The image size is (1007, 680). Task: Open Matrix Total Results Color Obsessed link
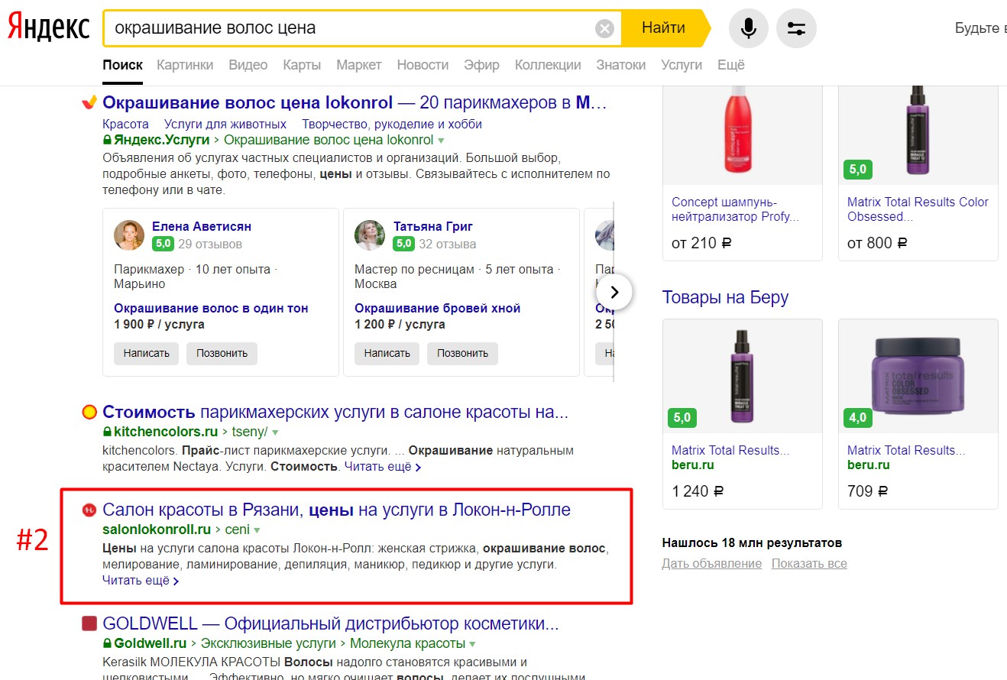pos(918,209)
